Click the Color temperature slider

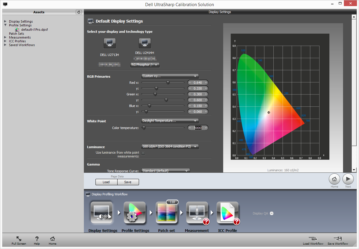pyautogui.click(x=163, y=128)
